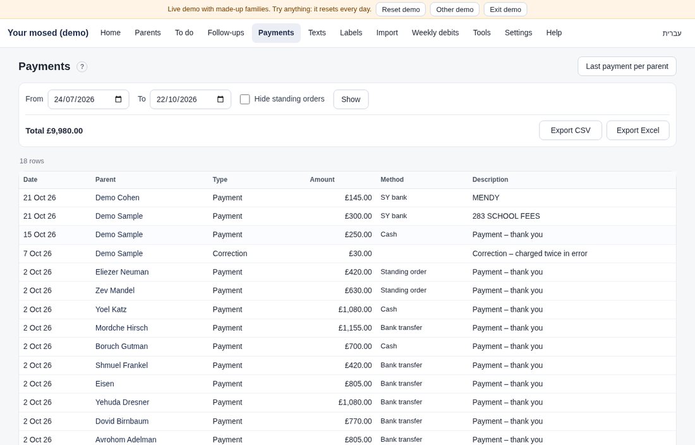Open Last payment per parent
The image size is (695, 445).
coord(627,66)
